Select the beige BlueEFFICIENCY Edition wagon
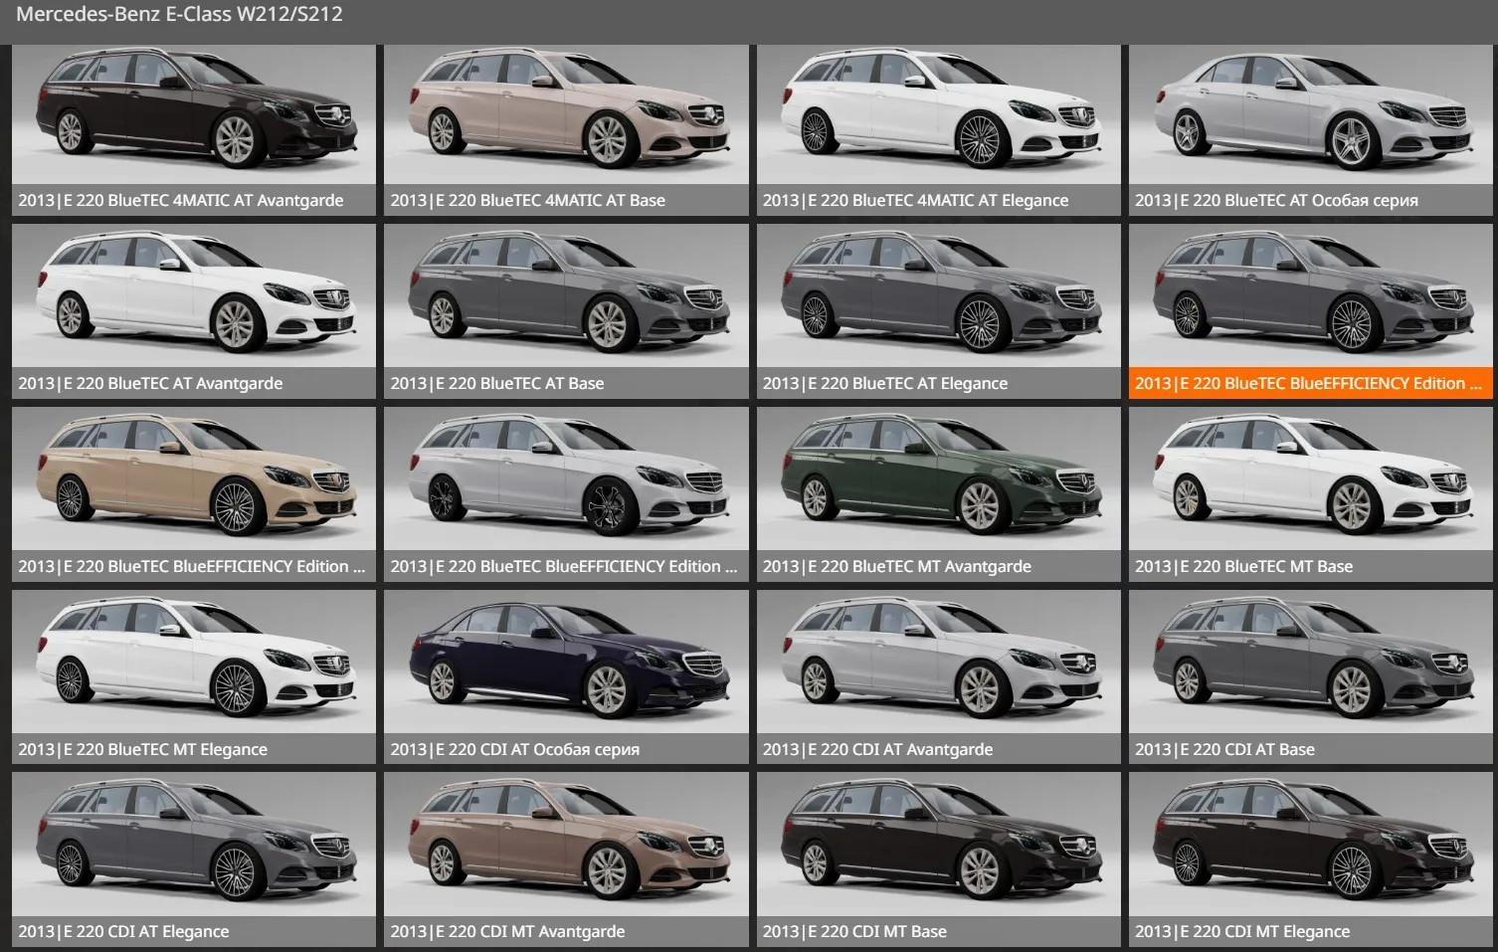The width and height of the screenshot is (1498, 952). click(194, 494)
